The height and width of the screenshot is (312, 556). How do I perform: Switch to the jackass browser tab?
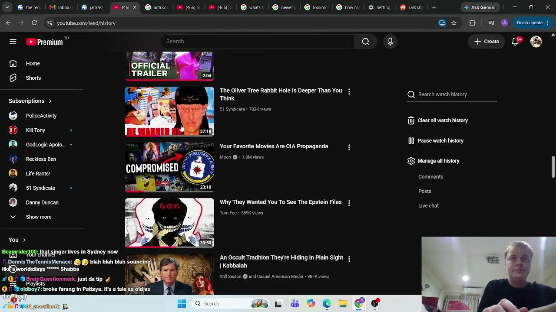tap(94, 7)
